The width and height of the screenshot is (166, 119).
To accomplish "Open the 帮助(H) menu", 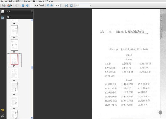I will coord(50,1).
